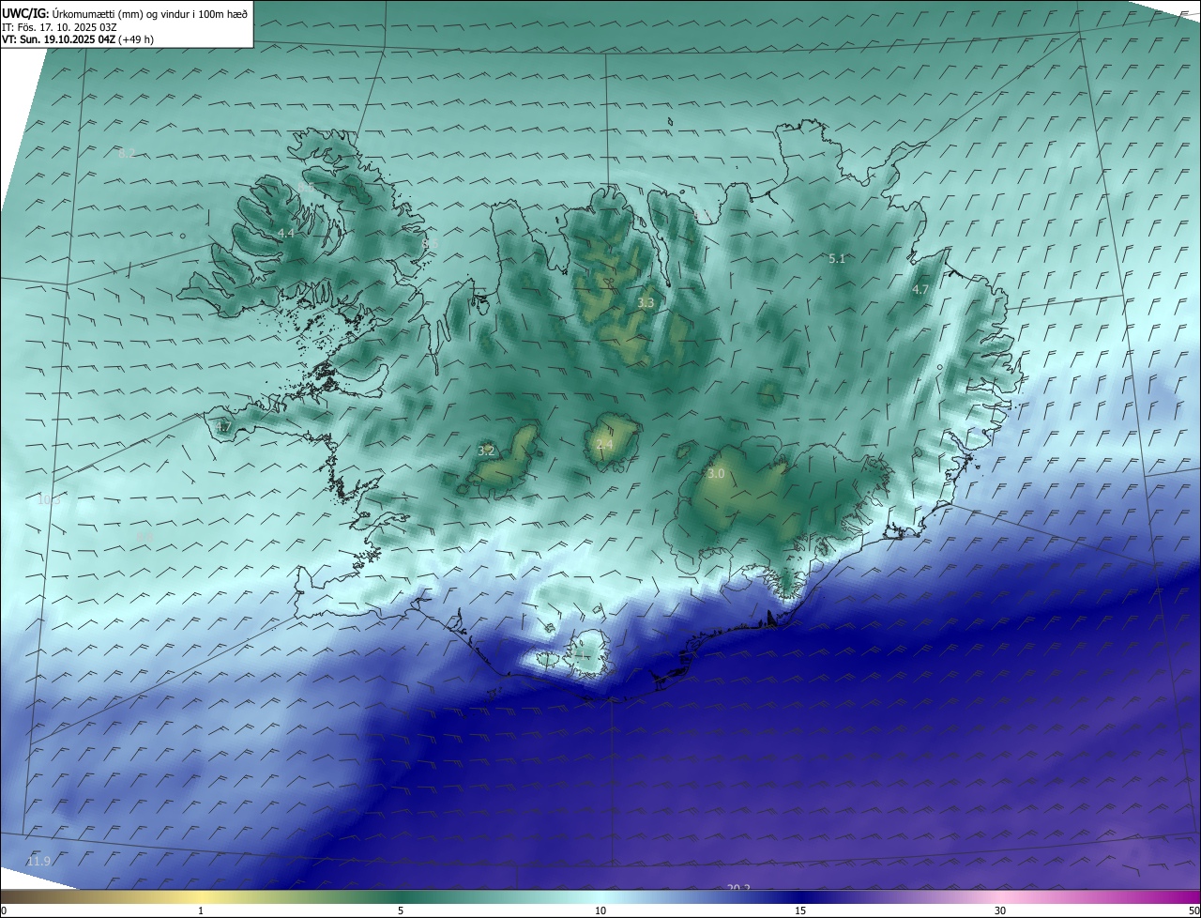
Task: Click the 3.2 value on the western glacier
Action: 486,451
